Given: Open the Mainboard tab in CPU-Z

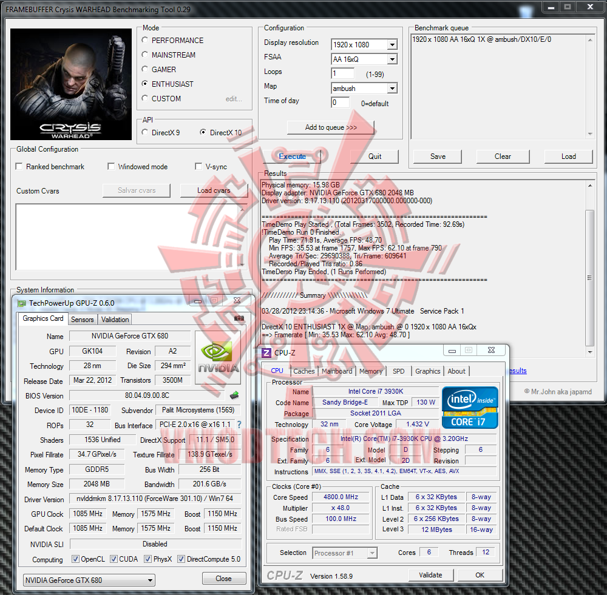Looking at the screenshot, I should (x=337, y=371).
